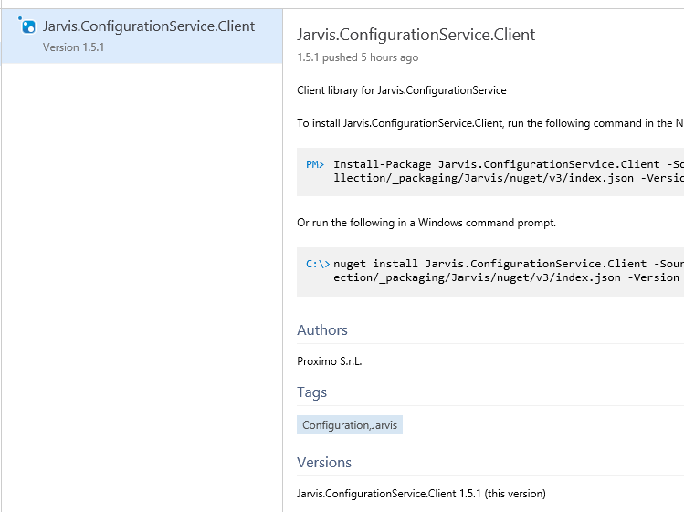The image size is (684, 512).
Task: Click the Authors section heading
Action: 322,330
